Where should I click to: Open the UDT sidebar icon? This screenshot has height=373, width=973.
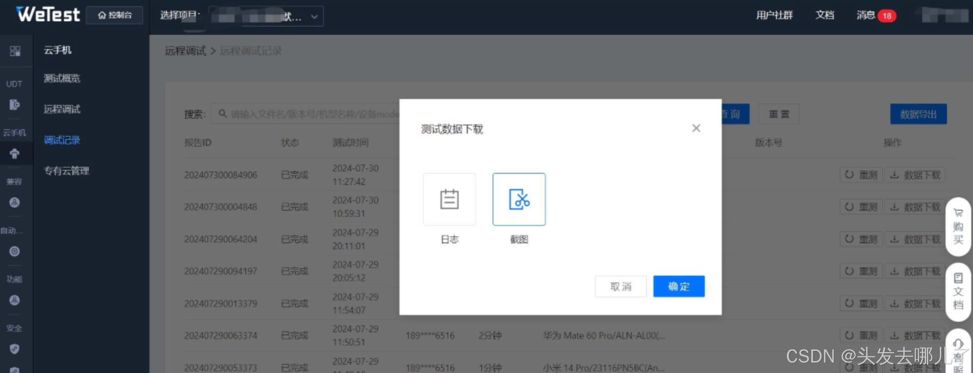coord(14,105)
